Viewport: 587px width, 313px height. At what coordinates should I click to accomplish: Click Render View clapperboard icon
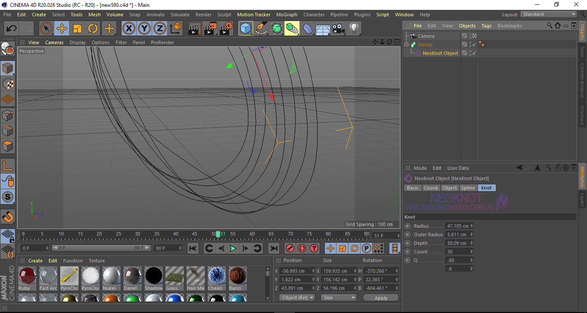coord(195,29)
